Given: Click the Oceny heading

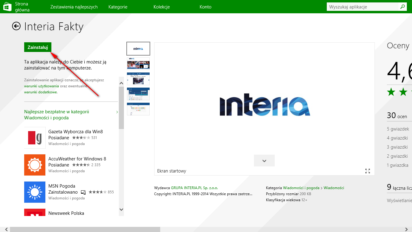Looking at the screenshot, I should tap(398, 46).
